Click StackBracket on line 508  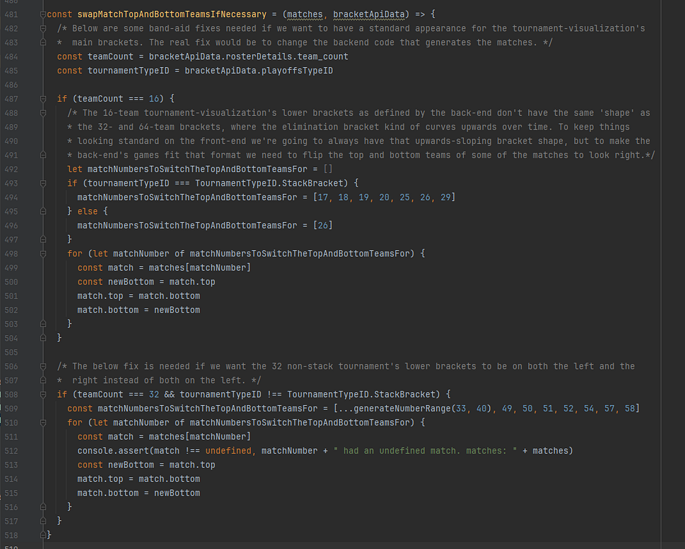point(405,395)
